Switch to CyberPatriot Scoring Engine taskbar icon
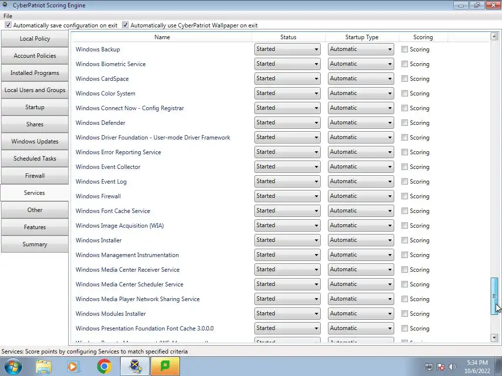 135,366
